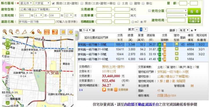Select the zoom-out magnifier map tool
The image size is (209, 107).
point(11,32)
